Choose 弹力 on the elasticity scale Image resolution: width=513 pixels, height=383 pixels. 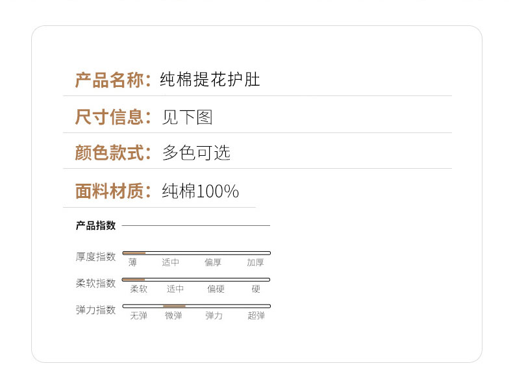click(214, 315)
